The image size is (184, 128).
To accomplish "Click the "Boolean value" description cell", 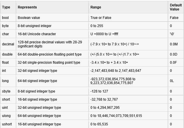I will [29, 18].
